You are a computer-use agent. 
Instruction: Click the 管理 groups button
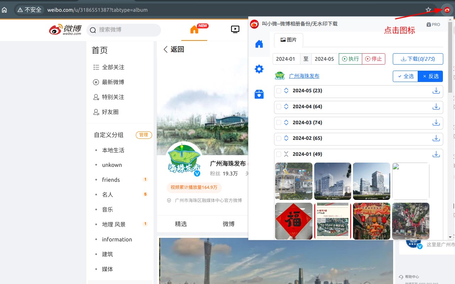[x=144, y=135]
